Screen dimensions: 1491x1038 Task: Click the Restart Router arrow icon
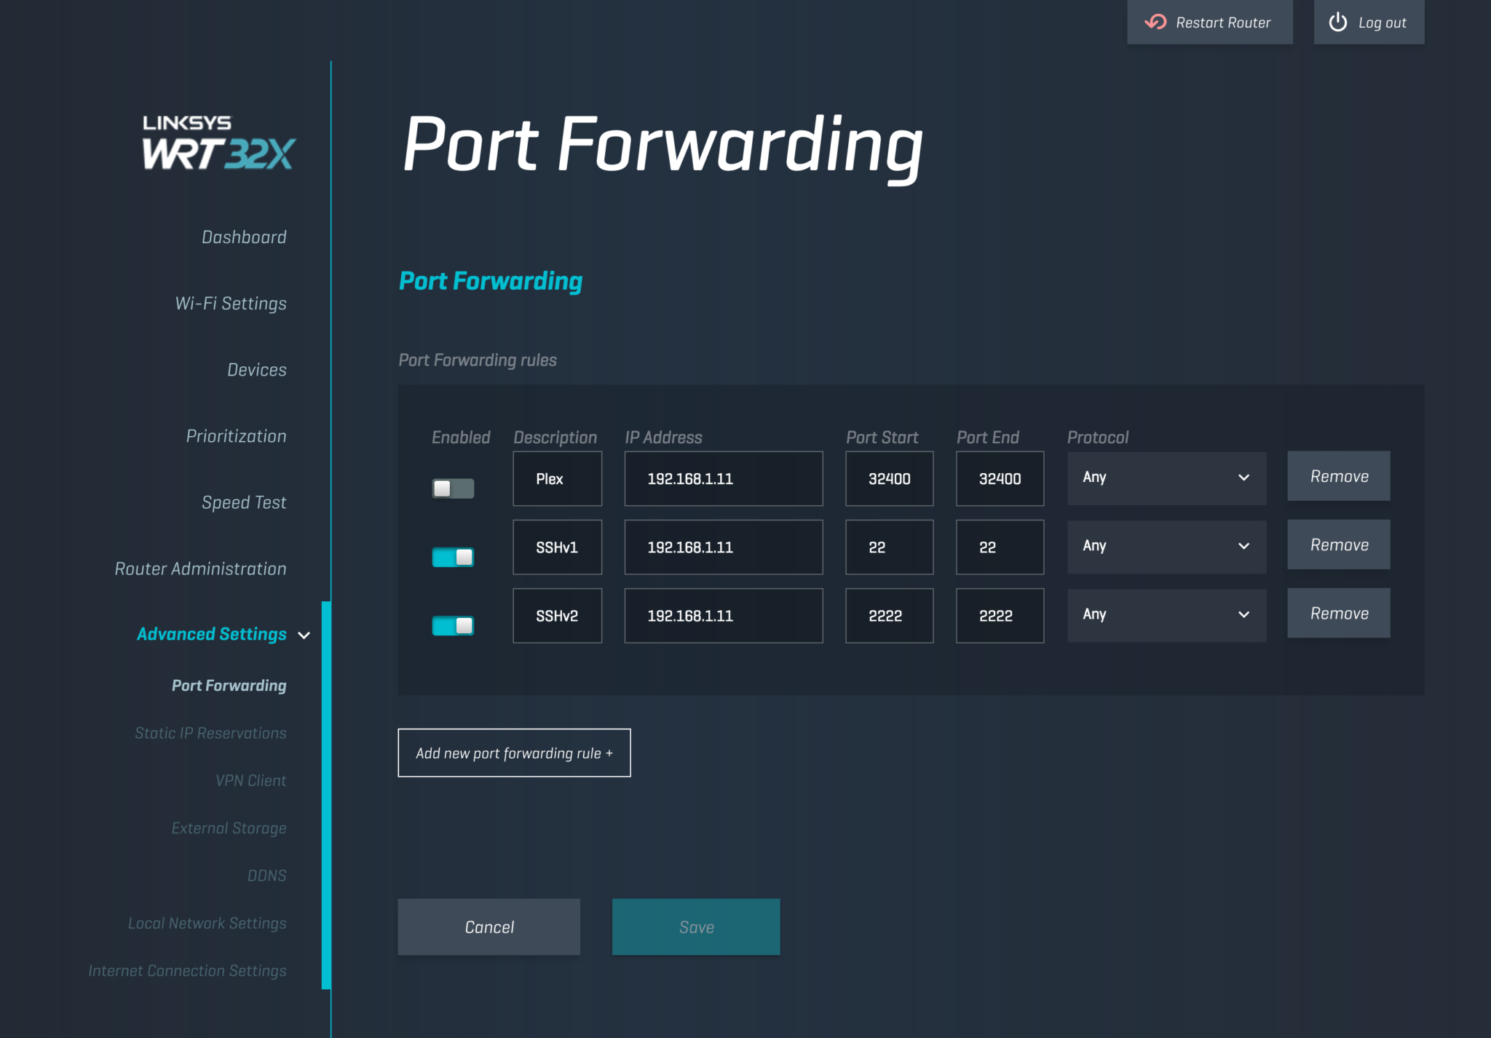pyautogui.click(x=1155, y=23)
